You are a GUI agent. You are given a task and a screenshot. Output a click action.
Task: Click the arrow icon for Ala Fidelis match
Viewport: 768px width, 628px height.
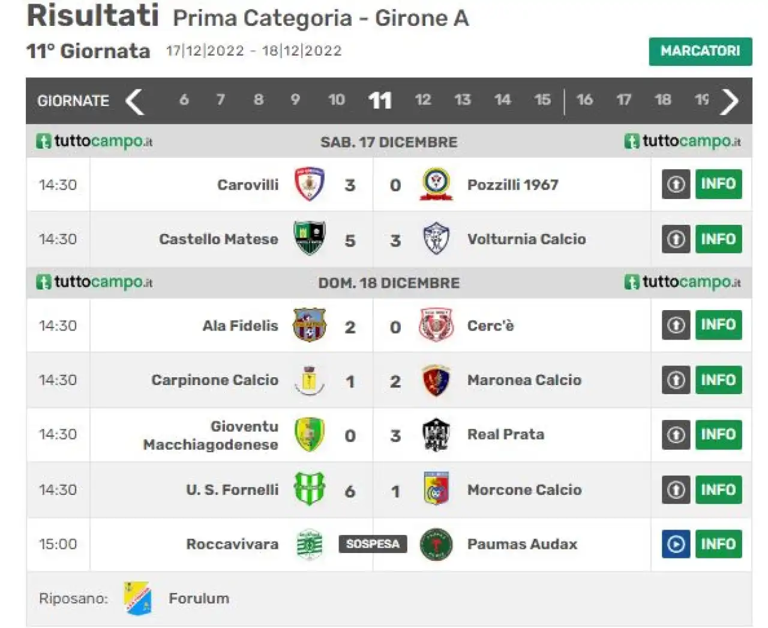[676, 325]
